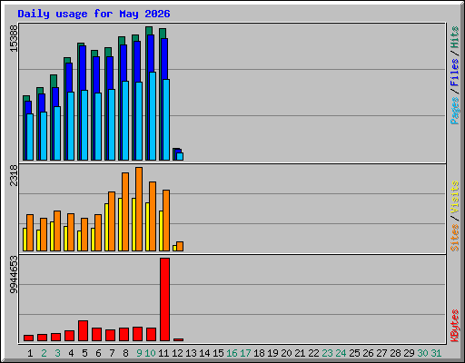465x363 pixels.
Task: Click day 22 on the x-axis
Action: coord(313,353)
